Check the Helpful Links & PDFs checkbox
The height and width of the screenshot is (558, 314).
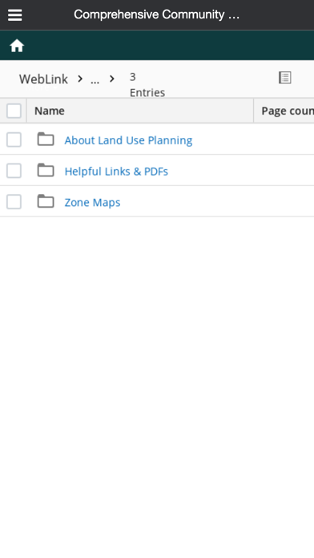click(x=14, y=171)
